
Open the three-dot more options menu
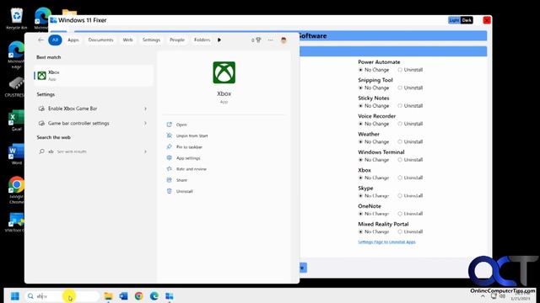click(270, 40)
